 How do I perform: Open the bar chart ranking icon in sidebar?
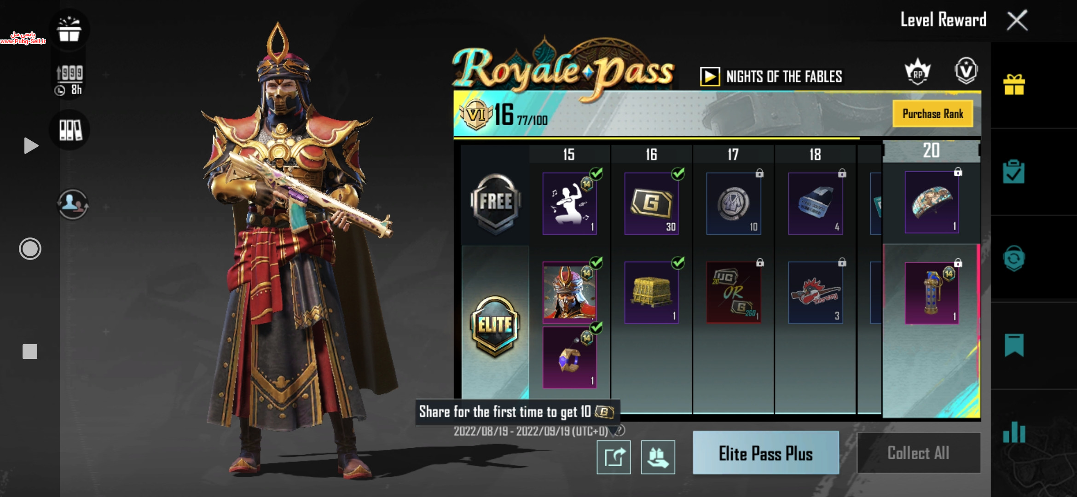(1014, 432)
